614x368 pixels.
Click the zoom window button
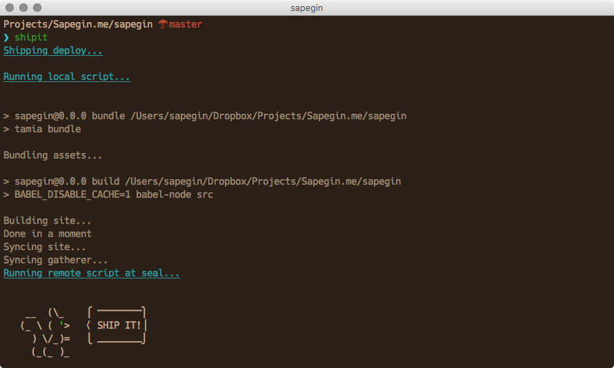click(x=37, y=8)
